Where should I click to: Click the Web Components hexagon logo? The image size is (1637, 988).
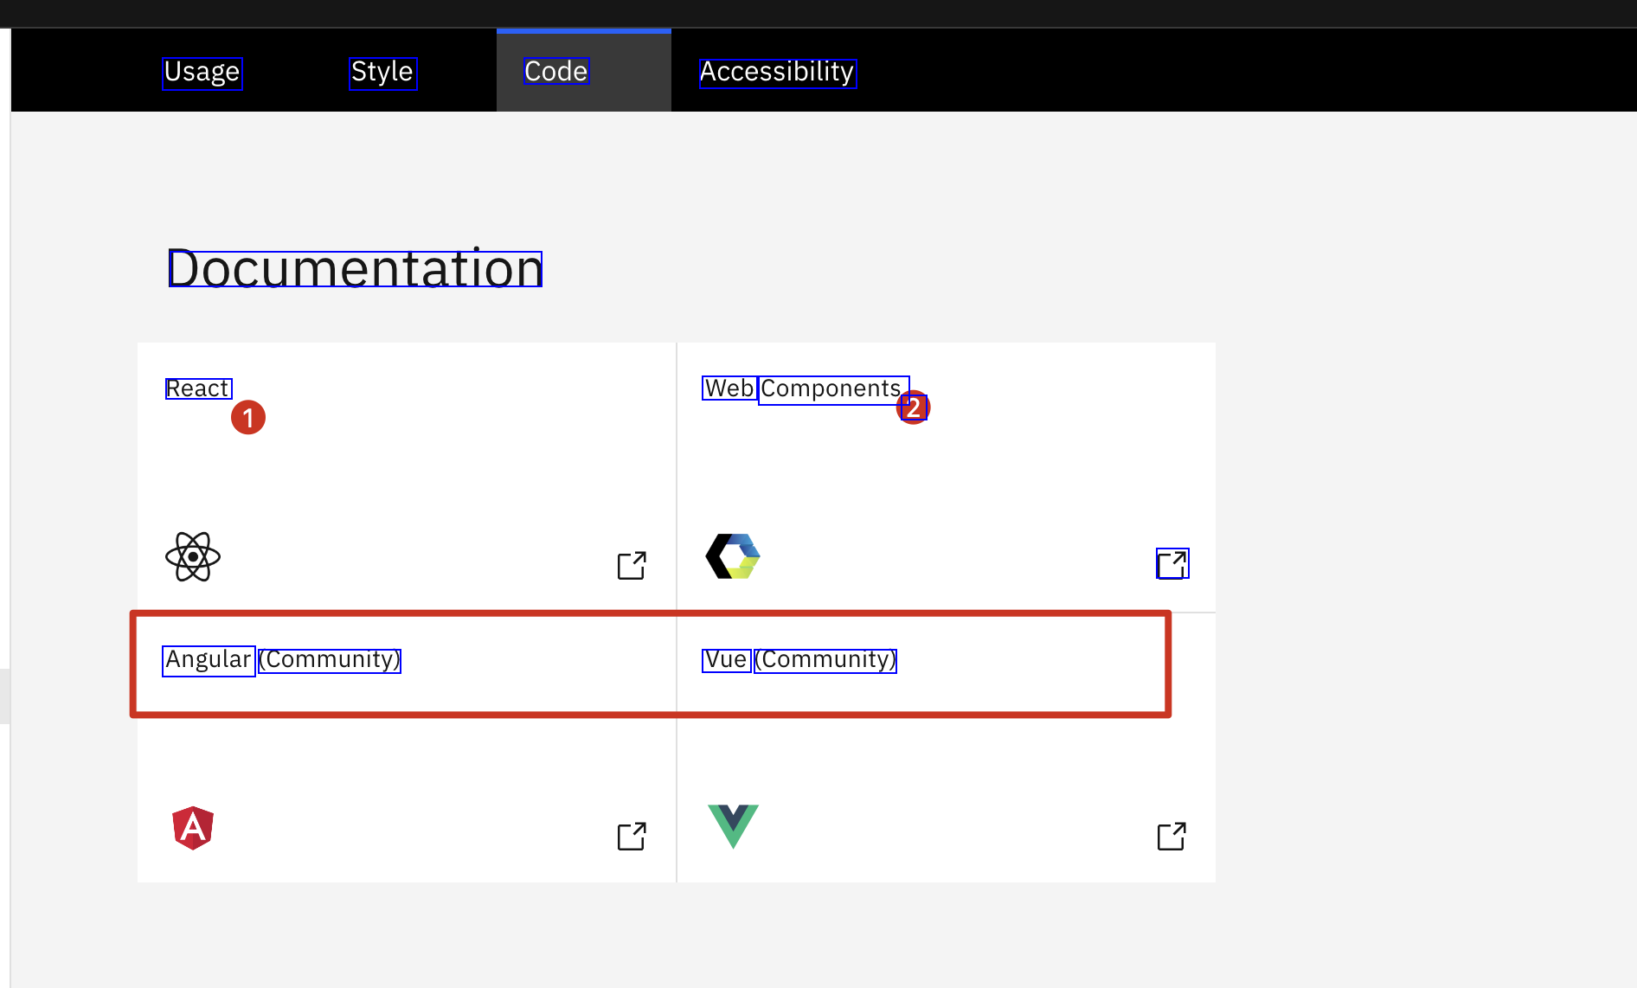tap(733, 556)
